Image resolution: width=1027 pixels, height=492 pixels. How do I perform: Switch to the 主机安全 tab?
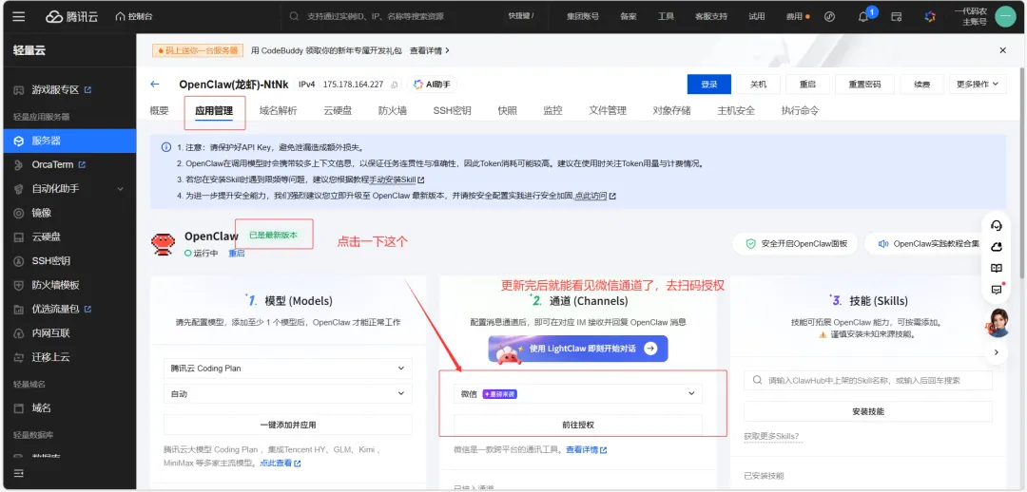coord(736,110)
